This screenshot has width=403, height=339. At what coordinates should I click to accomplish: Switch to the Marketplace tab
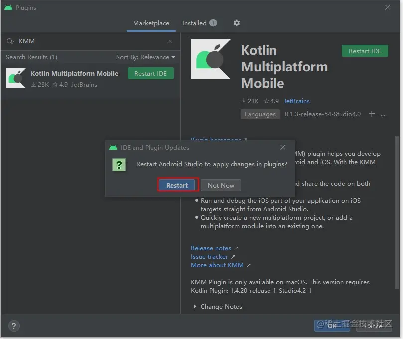(x=151, y=23)
